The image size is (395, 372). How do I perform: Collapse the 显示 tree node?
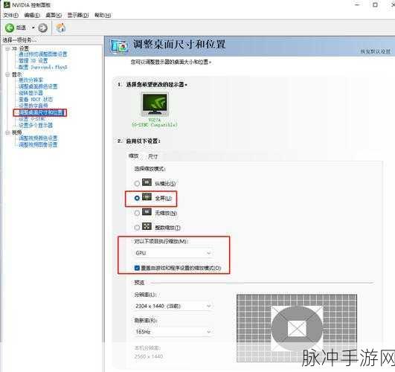pos(7,74)
